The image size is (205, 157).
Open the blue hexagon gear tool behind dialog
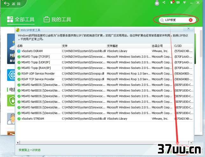[x=11, y=75]
